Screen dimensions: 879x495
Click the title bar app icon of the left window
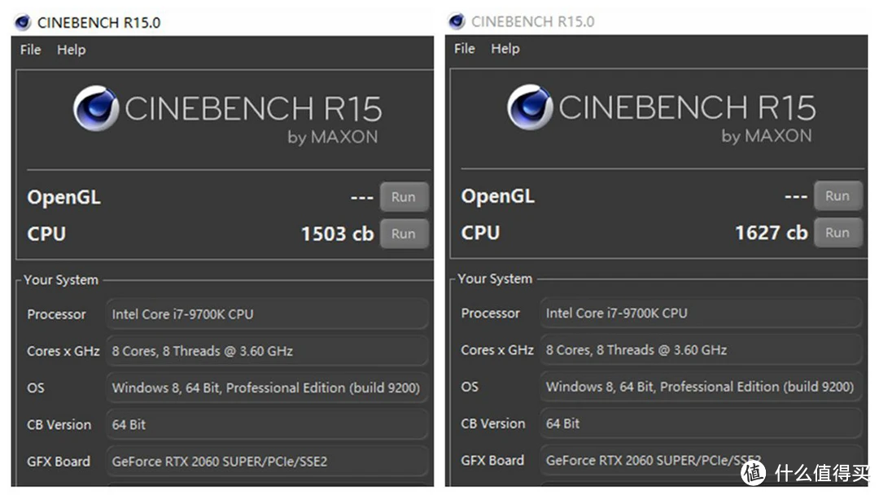(x=23, y=23)
